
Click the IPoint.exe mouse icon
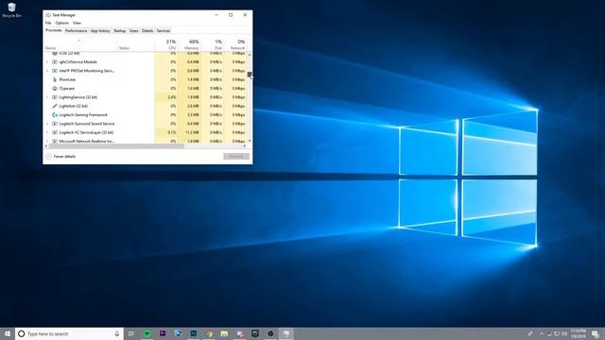click(55, 79)
